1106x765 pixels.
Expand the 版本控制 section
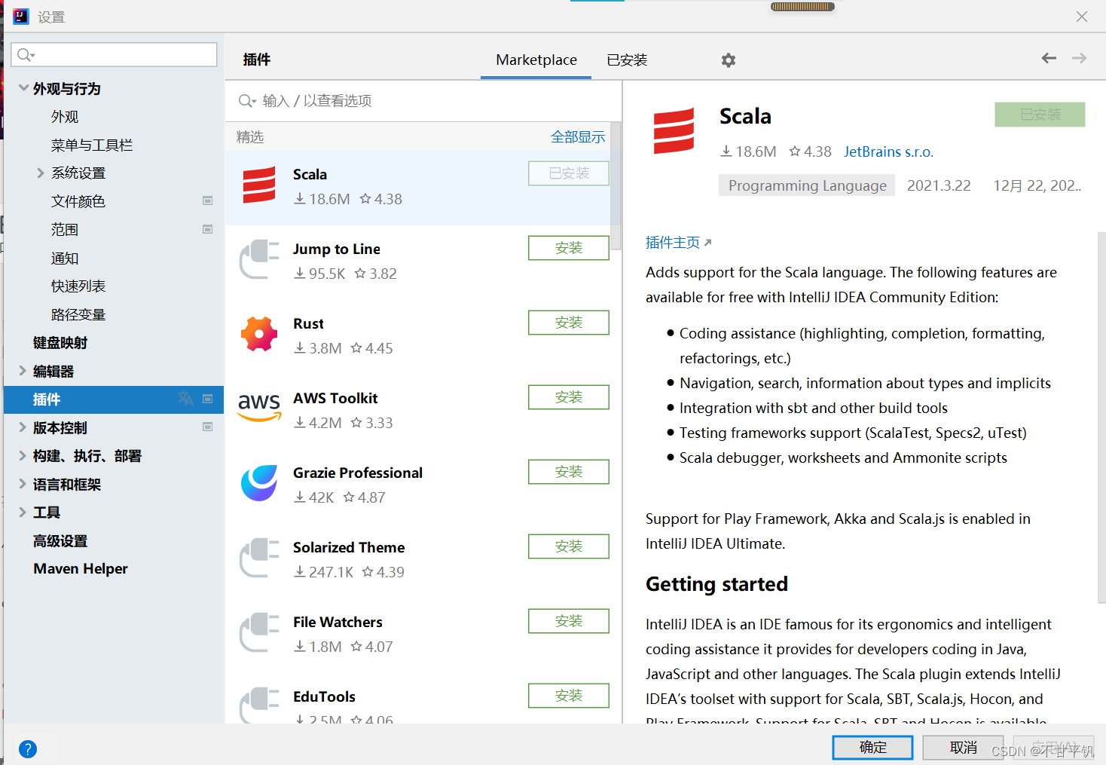[x=23, y=427]
